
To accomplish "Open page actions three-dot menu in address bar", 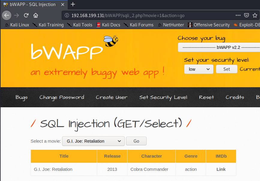I will (238, 15).
